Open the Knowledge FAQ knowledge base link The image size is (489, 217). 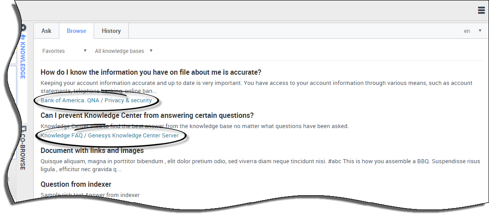click(62, 136)
